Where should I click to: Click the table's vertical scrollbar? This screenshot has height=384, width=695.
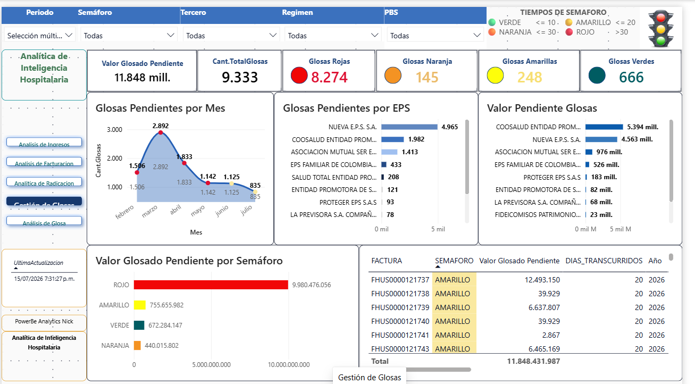click(x=671, y=257)
